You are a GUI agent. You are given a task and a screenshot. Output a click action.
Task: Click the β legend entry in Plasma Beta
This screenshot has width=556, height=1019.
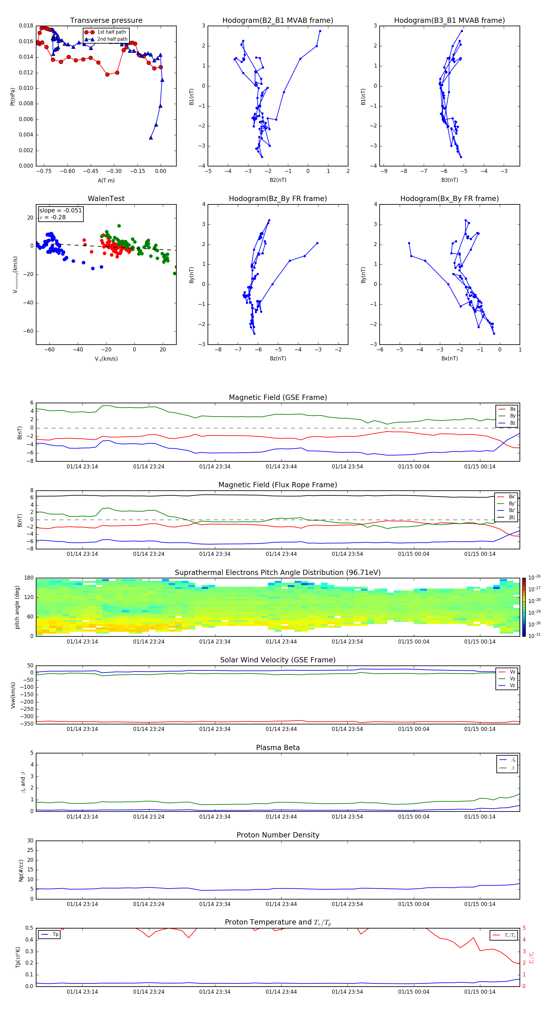(x=507, y=768)
